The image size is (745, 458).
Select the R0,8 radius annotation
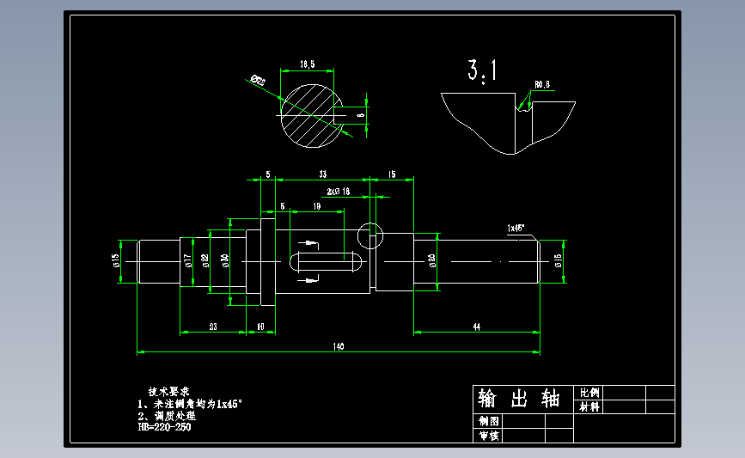tap(542, 84)
